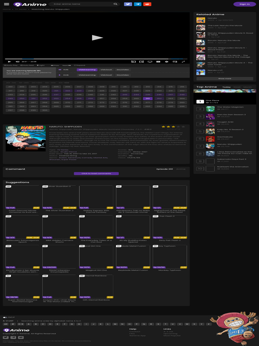The height and width of the screenshot is (346, 259).
Task: Switch Top Anime to Month
Action: click(248, 87)
